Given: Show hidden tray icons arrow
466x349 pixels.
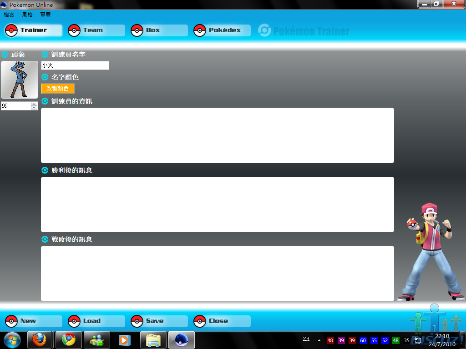Looking at the screenshot, I should [x=319, y=340].
